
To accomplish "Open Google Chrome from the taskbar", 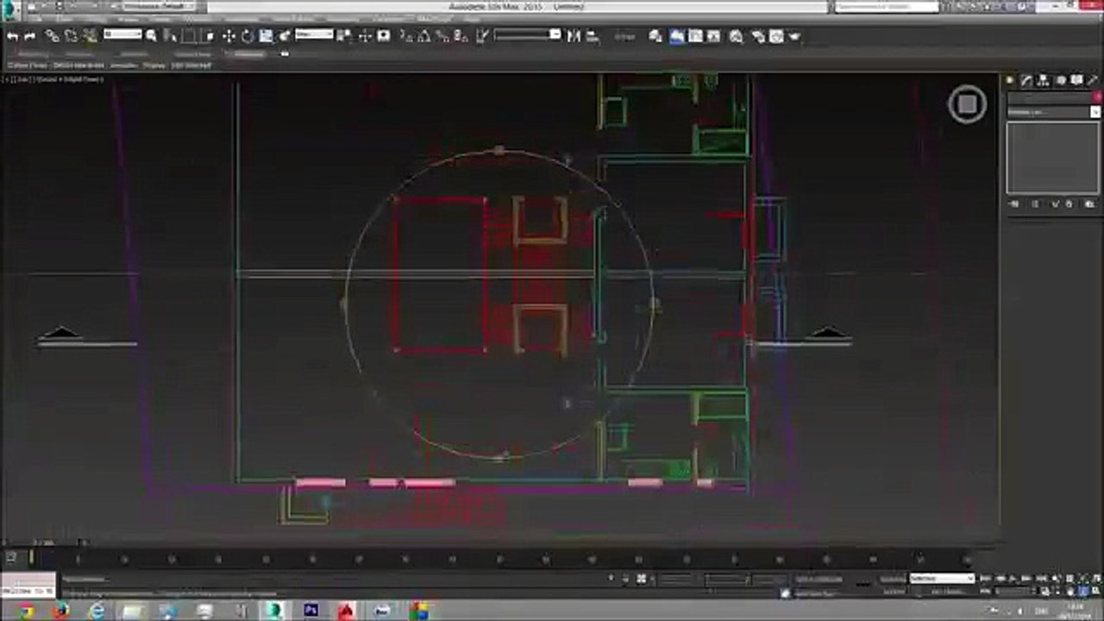I will click(27, 611).
